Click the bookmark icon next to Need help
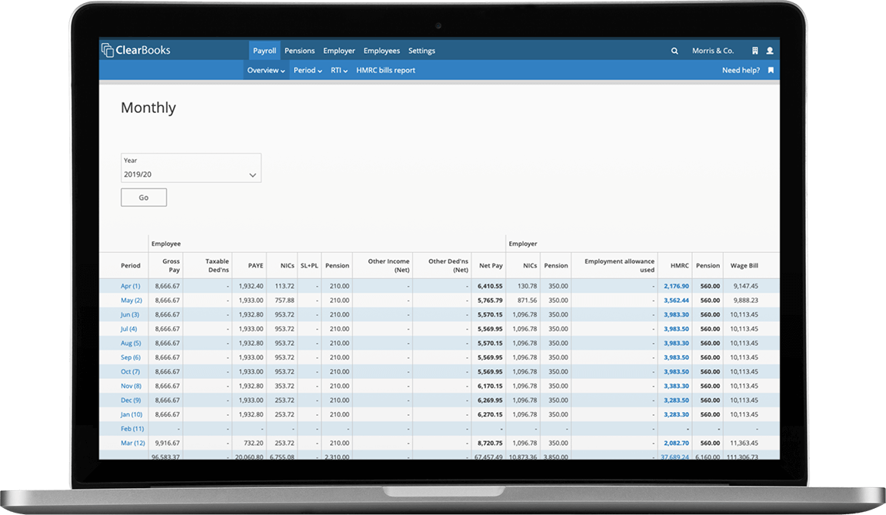Image resolution: width=886 pixels, height=515 pixels. coord(771,70)
